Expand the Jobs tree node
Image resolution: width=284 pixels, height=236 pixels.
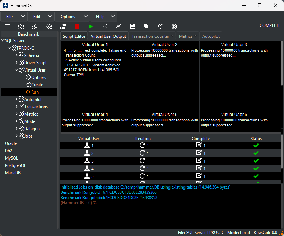pos(17,136)
